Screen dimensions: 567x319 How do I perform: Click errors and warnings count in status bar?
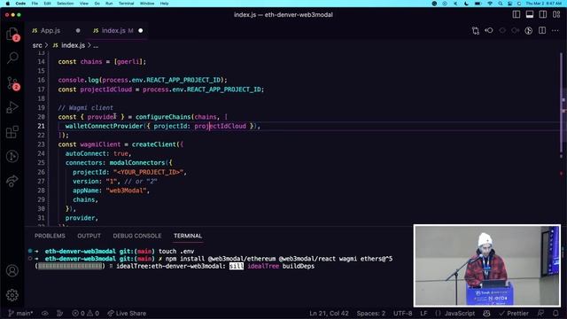(85, 313)
